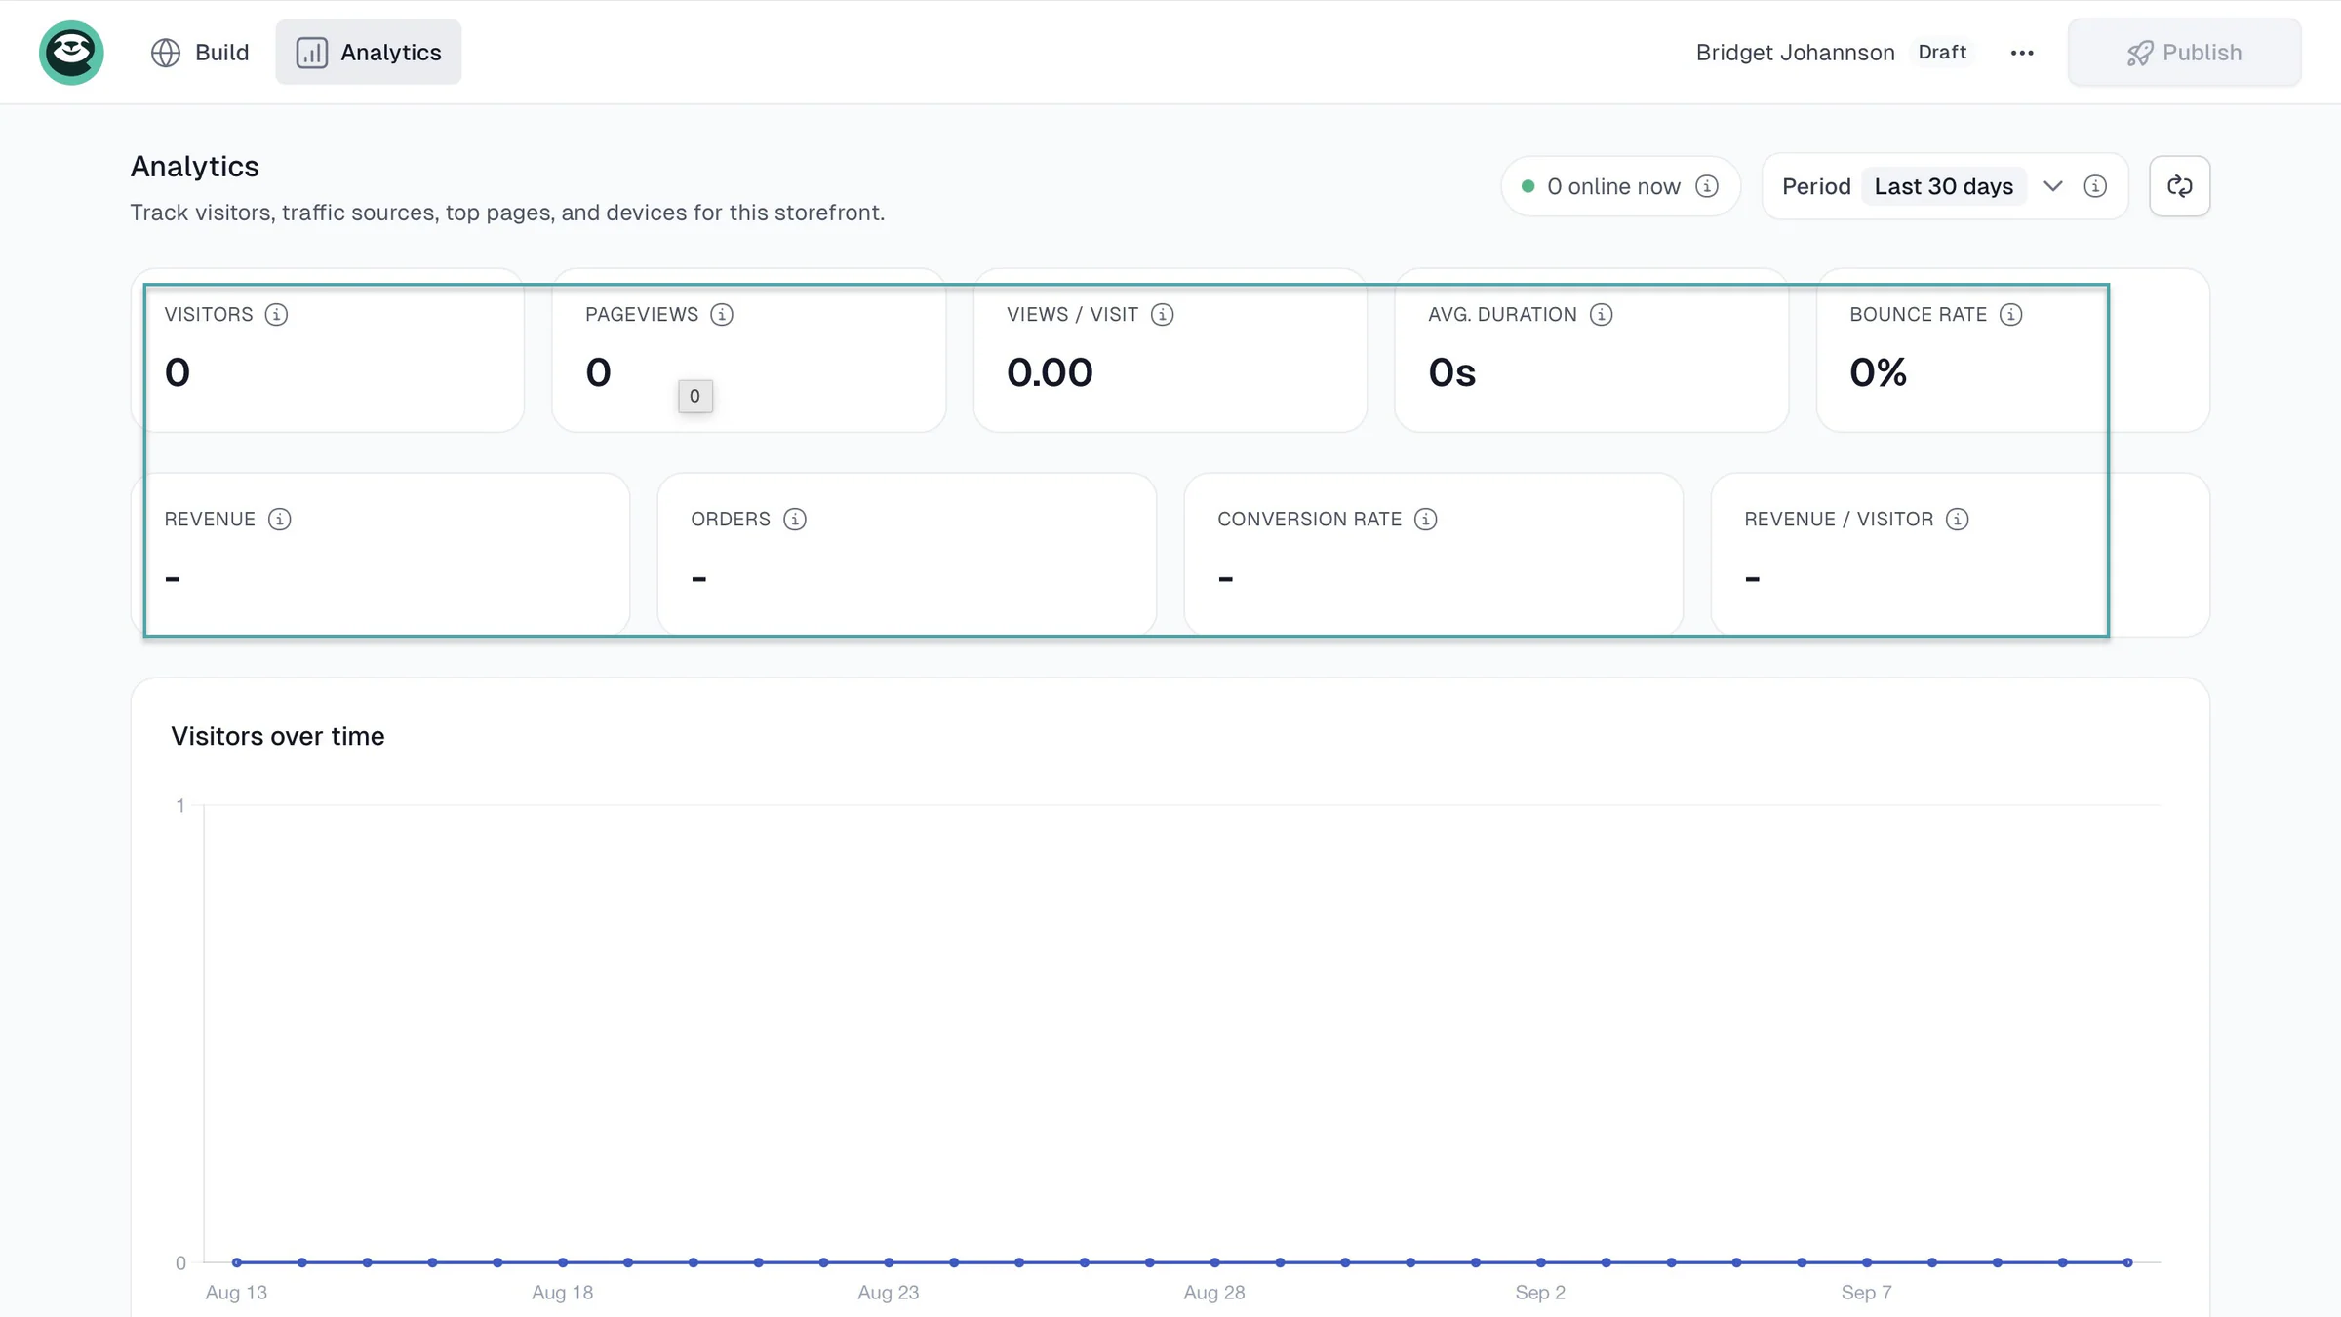Viewport: 2341px width, 1317px height.
Task: Click the Bounce Rate info icon
Action: (2010, 314)
